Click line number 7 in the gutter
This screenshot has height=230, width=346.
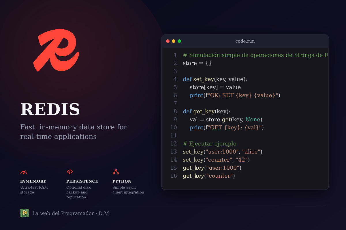tap(175, 103)
